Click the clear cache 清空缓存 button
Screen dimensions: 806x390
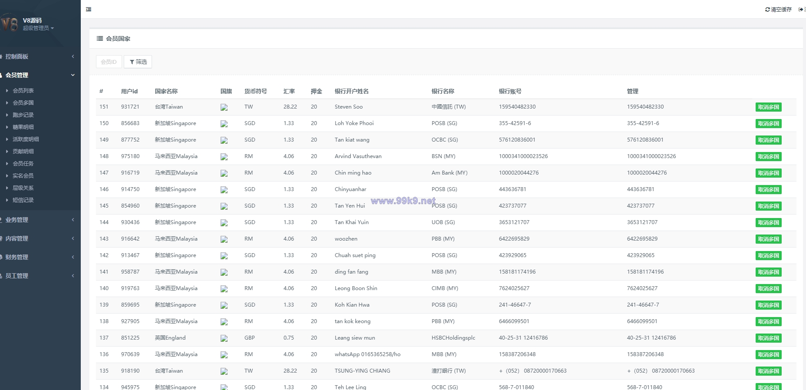(778, 10)
